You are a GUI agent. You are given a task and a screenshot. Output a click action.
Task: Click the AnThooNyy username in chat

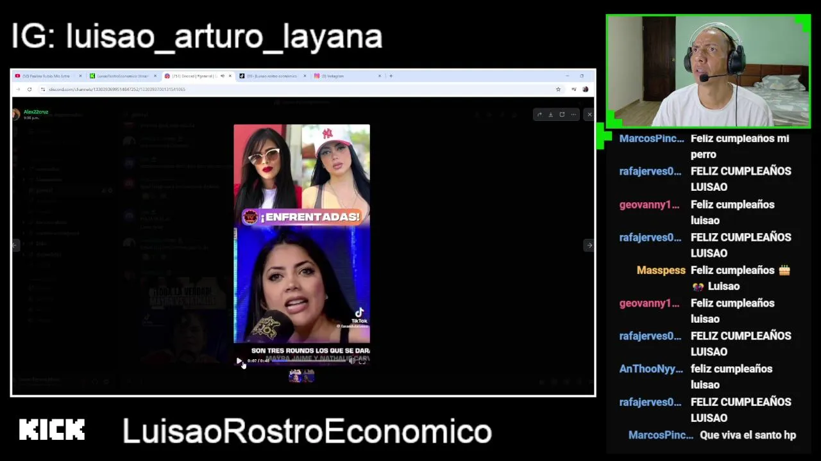650,369
